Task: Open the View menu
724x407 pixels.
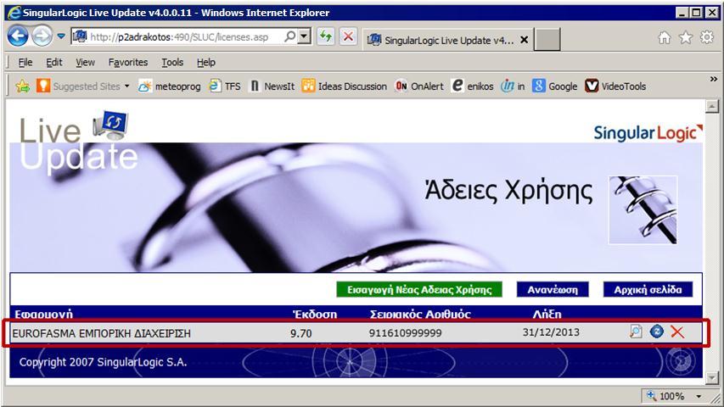Action: coord(85,62)
